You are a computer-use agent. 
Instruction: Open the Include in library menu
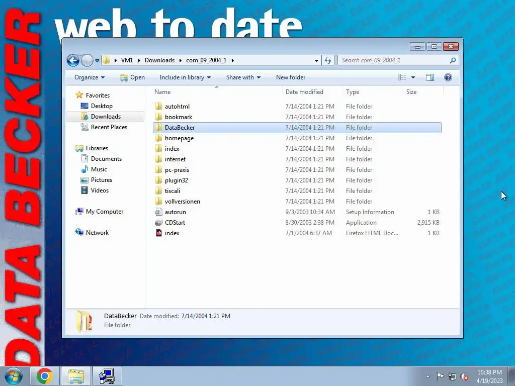click(x=185, y=77)
